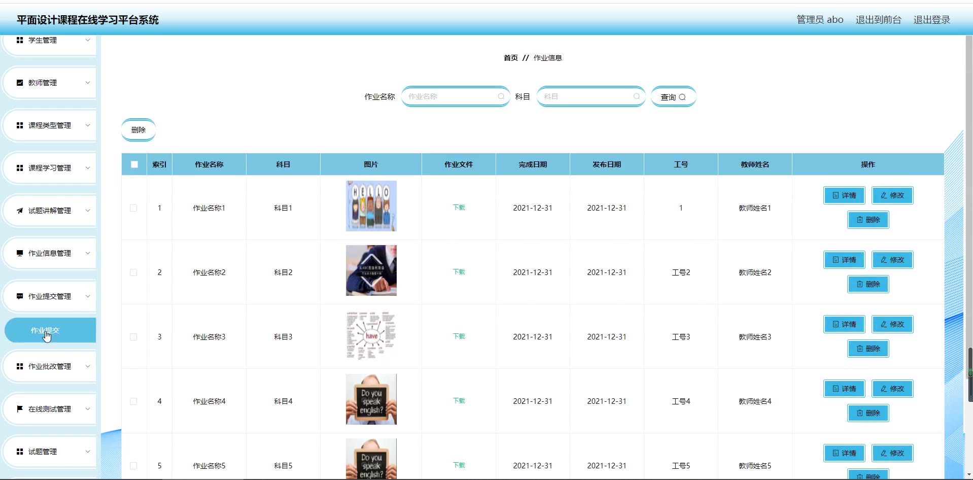Select 作业批改管理 in the sidebar

click(x=50, y=366)
